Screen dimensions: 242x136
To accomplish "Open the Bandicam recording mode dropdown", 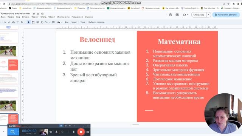I will point(18,132).
